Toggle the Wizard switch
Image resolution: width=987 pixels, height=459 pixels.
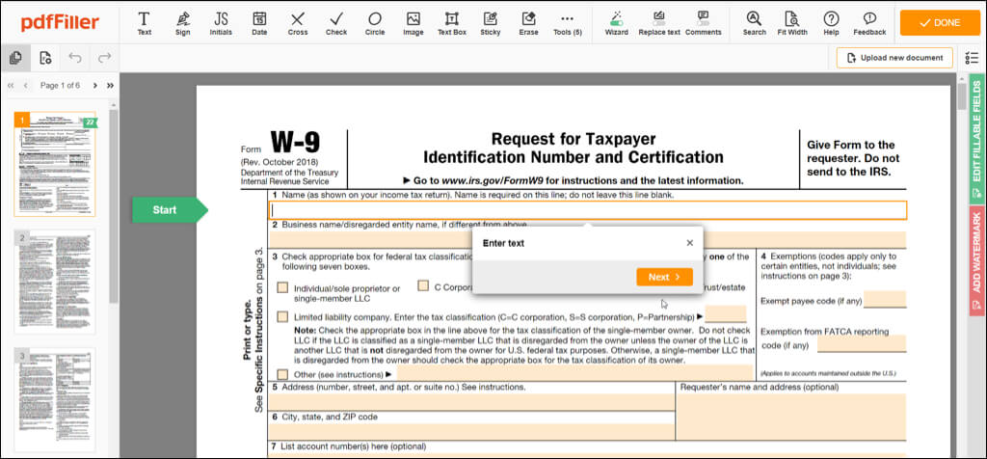pyautogui.click(x=616, y=23)
